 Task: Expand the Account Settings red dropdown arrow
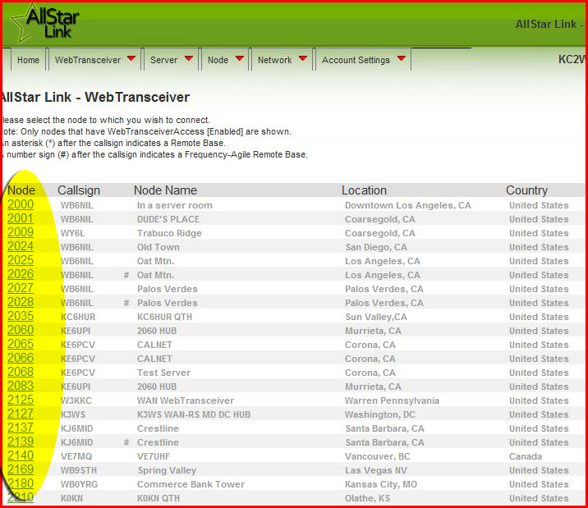coord(402,58)
